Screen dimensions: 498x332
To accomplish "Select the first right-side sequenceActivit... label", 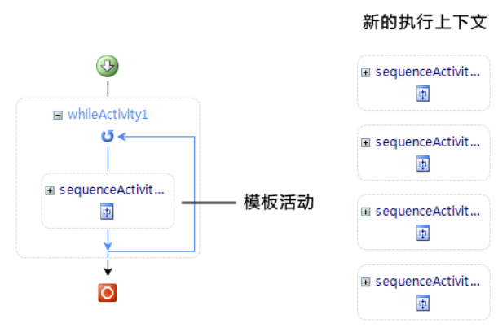I will coord(427,72).
